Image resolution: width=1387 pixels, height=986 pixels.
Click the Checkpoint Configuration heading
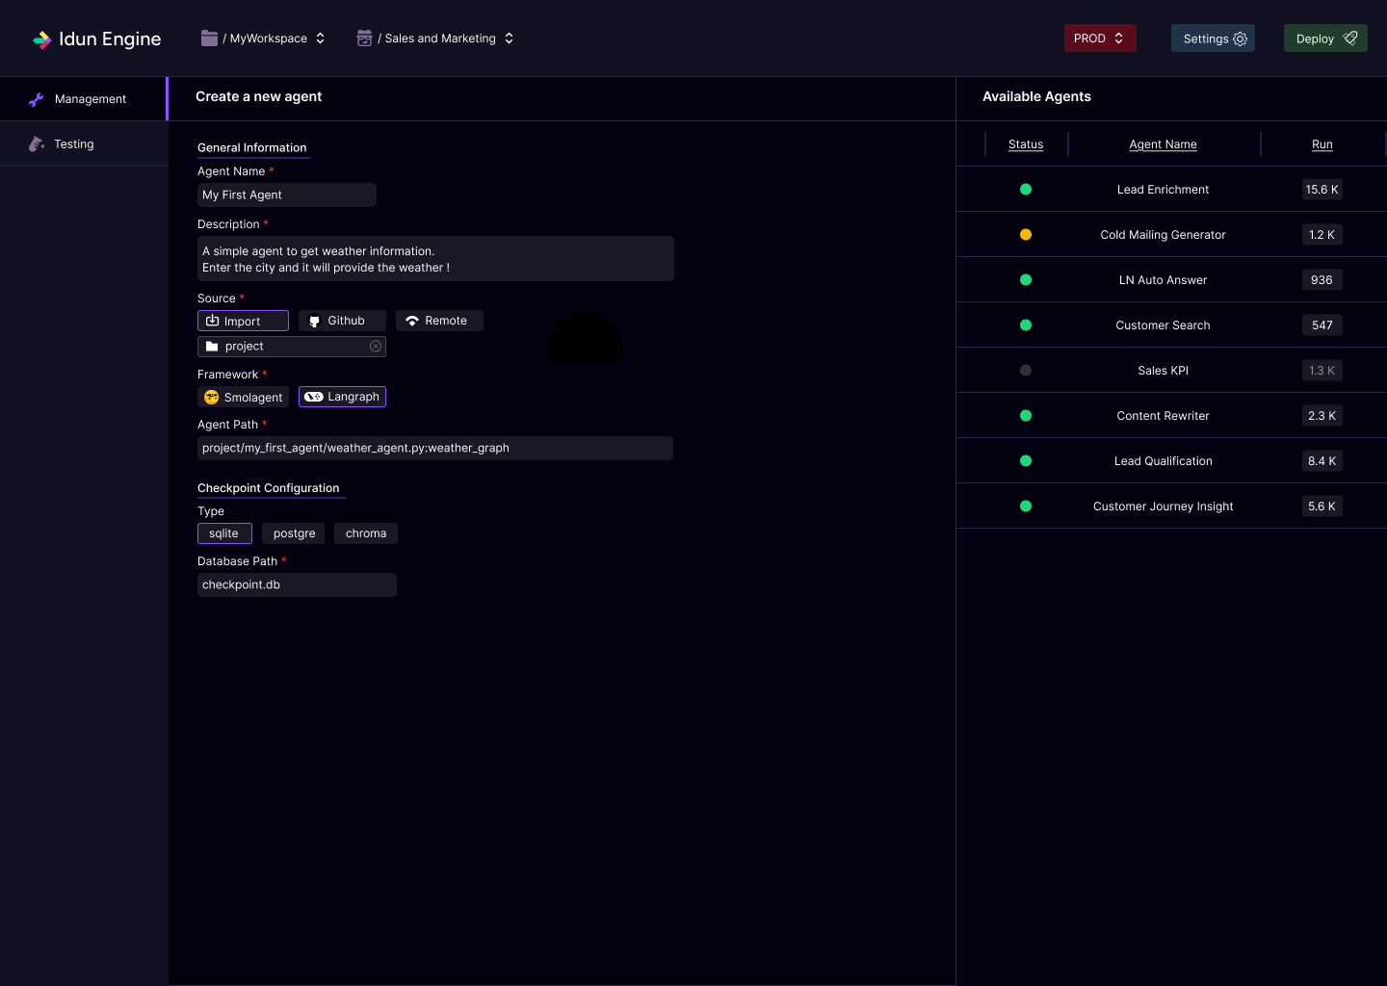[269, 488]
